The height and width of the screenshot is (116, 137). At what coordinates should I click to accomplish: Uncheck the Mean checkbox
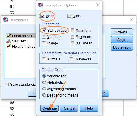pyautogui.click(x=42, y=16)
